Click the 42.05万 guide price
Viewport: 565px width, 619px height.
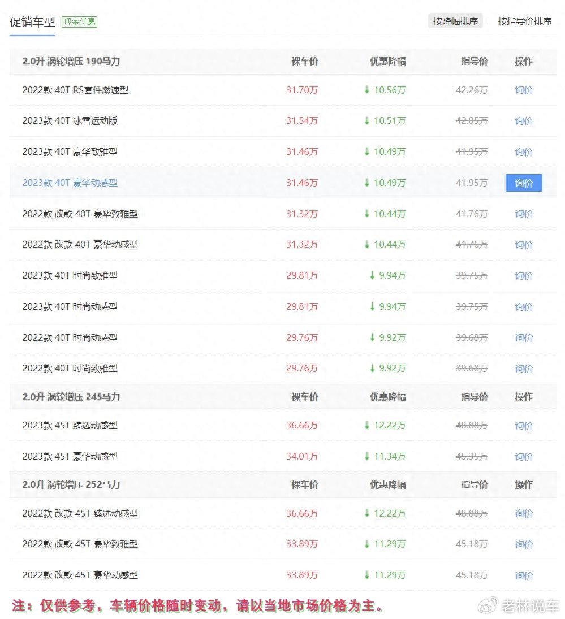pyautogui.click(x=472, y=121)
